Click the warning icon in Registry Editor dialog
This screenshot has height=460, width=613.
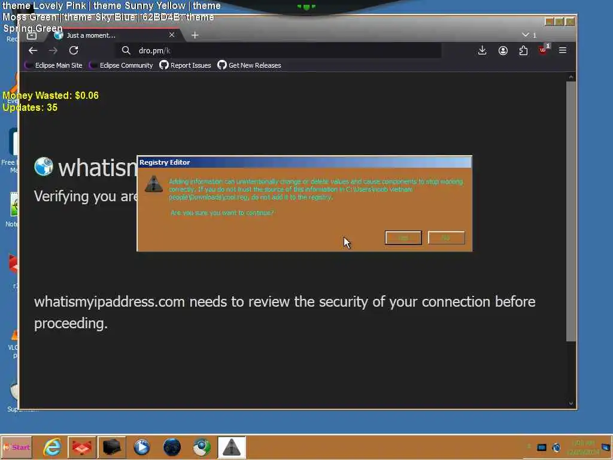point(154,183)
